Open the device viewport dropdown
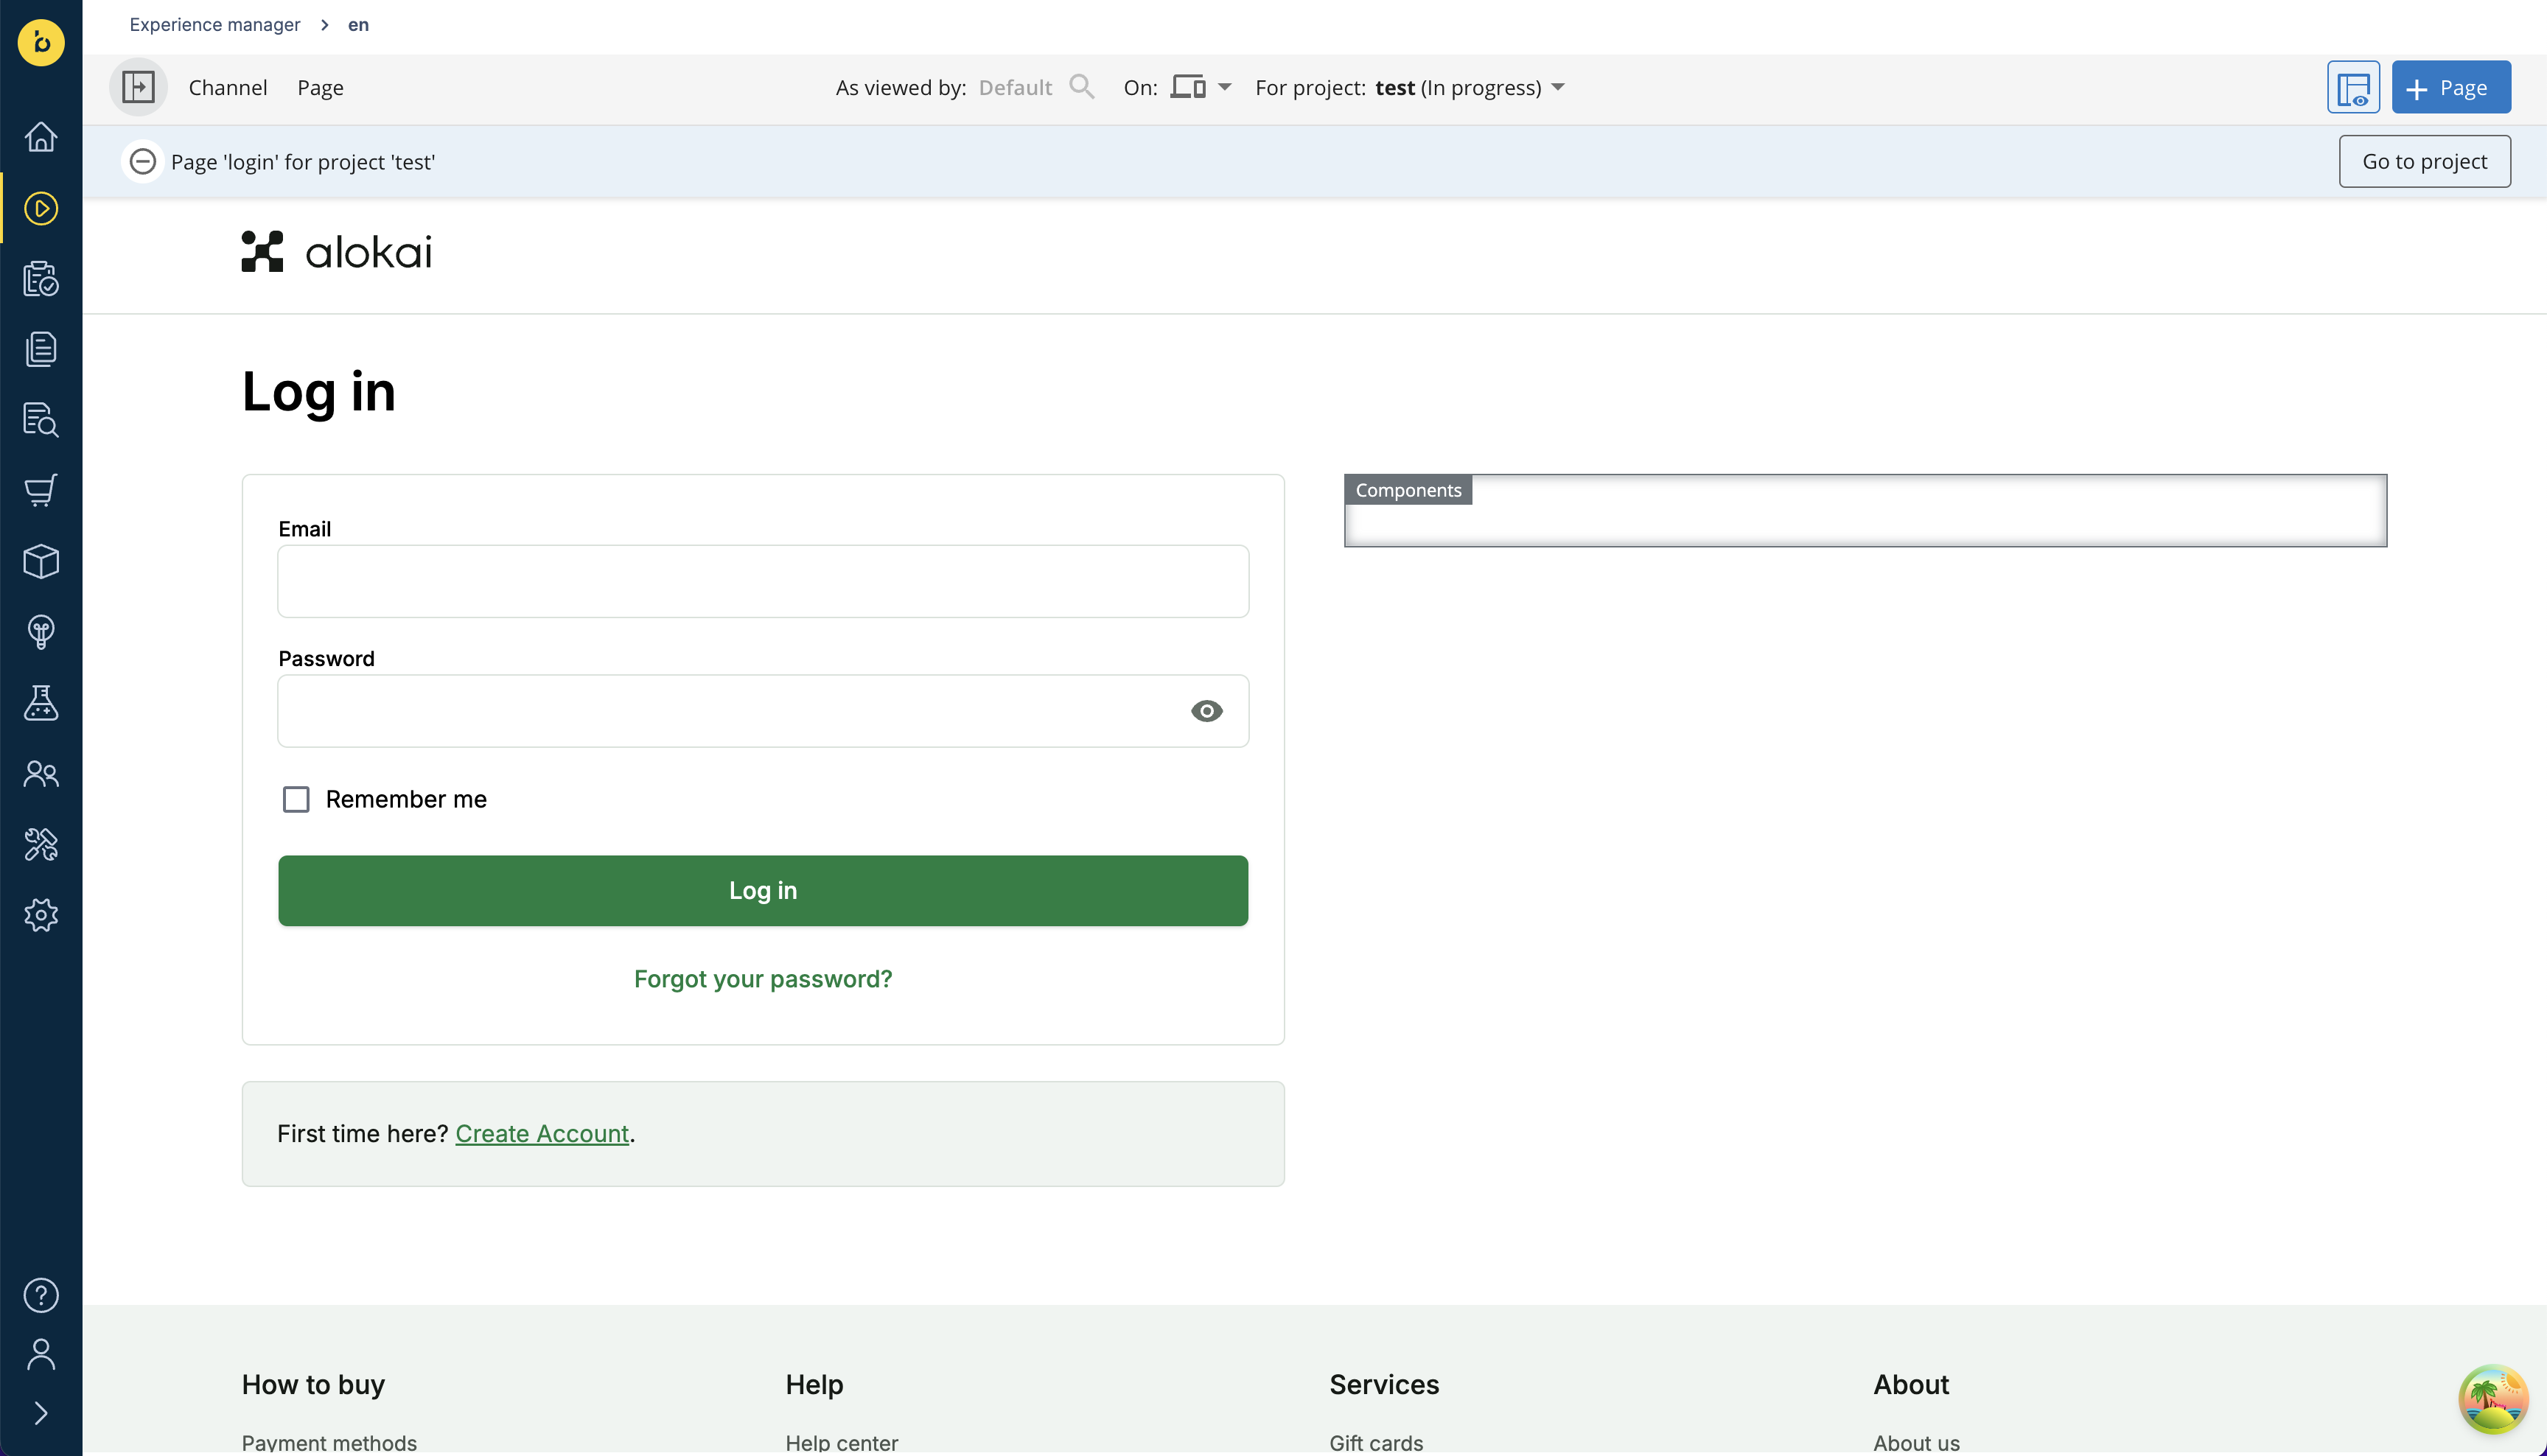The width and height of the screenshot is (2547, 1456). tap(1200, 87)
